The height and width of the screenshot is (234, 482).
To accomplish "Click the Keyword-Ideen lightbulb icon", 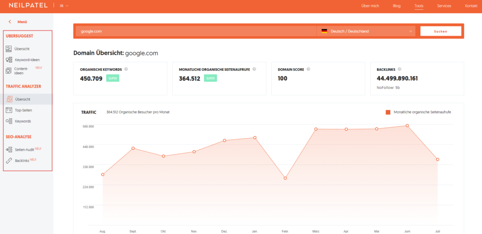I will click(9, 60).
